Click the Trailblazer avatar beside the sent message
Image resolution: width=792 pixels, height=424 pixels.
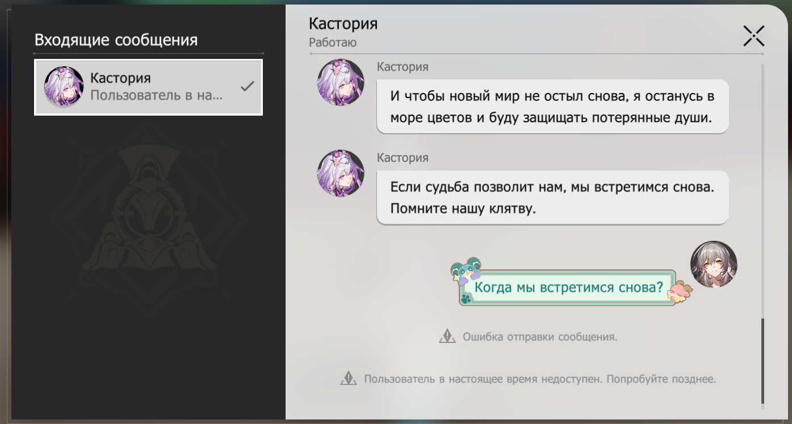[x=714, y=264]
